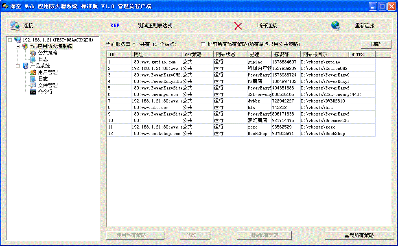This screenshot has height=246, width=398.
Task: Click the 产品系统 tree icon
Action: coord(25,66)
